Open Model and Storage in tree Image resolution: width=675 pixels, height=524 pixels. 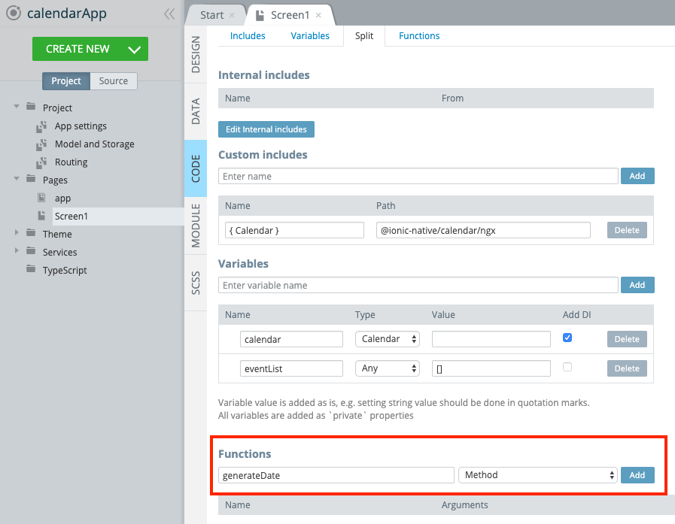point(94,144)
